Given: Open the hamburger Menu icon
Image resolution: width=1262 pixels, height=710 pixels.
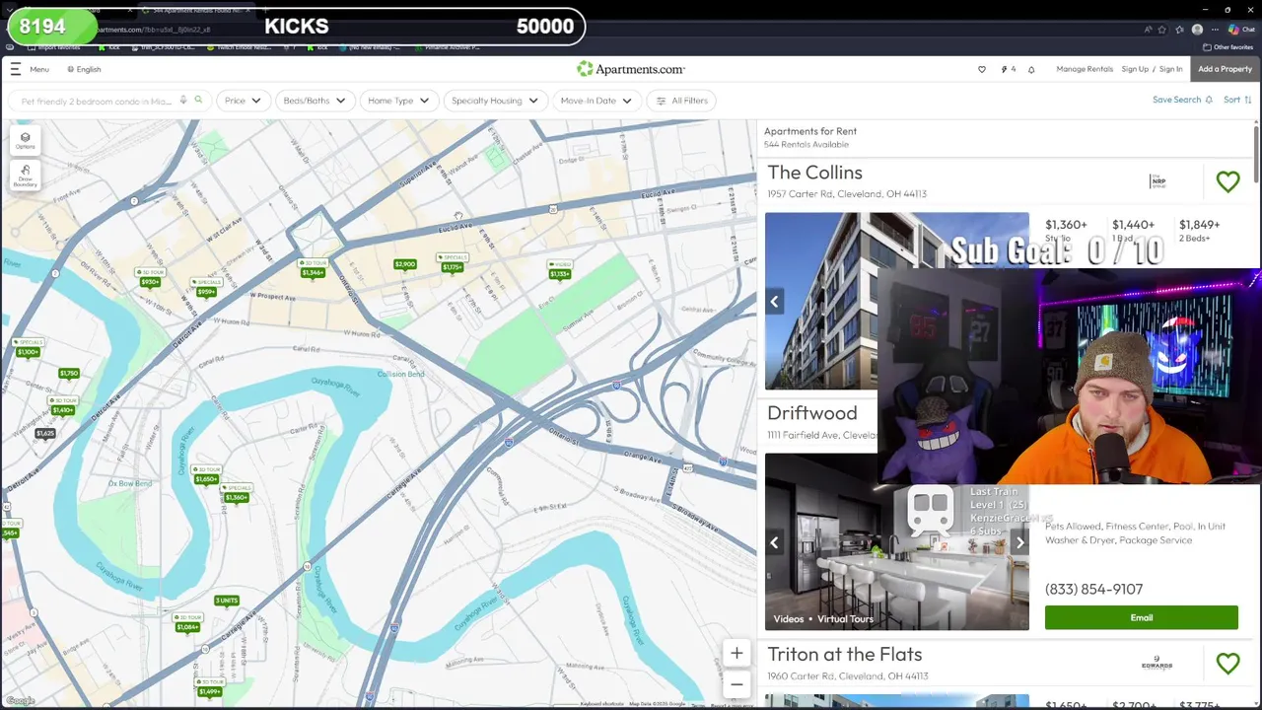Looking at the screenshot, I should coord(16,69).
